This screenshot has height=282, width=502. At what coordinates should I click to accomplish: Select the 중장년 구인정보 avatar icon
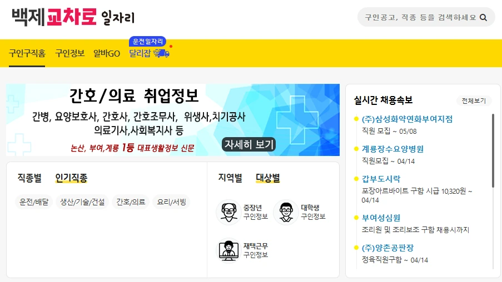click(x=228, y=212)
